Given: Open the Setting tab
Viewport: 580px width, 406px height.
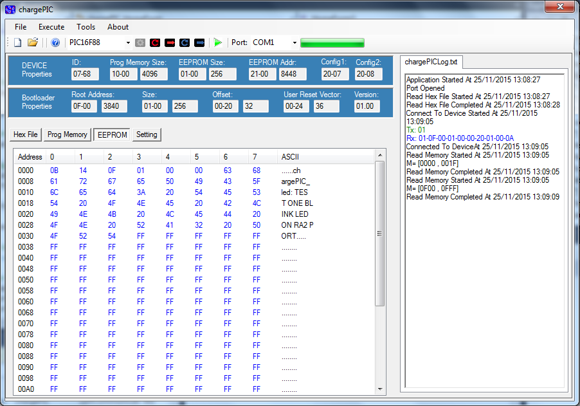Looking at the screenshot, I should [147, 134].
